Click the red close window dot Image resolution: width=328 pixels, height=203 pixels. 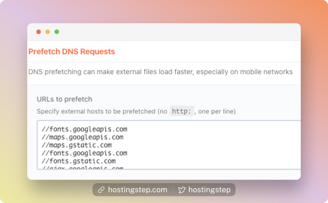point(38,32)
